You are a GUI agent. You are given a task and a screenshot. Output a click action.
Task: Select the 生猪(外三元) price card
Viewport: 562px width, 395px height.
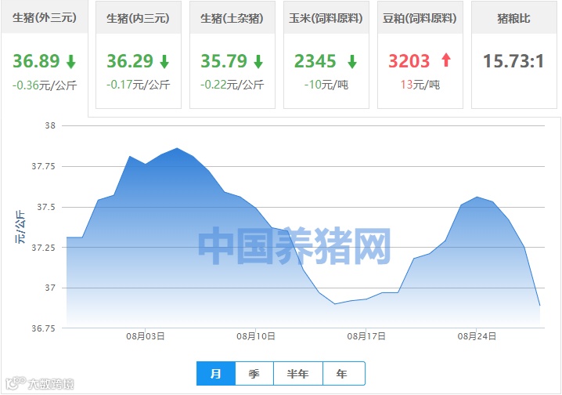(45, 57)
